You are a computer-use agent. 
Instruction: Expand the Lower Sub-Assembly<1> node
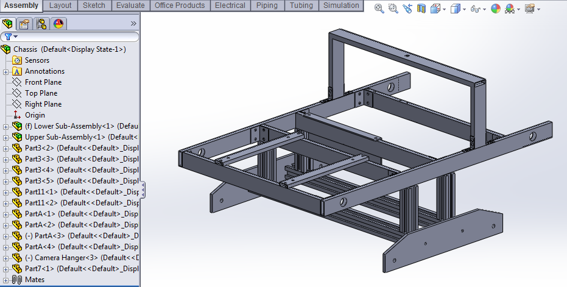pos(5,127)
